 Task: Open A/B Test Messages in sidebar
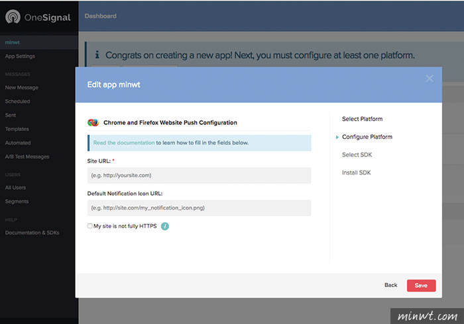coord(27,157)
